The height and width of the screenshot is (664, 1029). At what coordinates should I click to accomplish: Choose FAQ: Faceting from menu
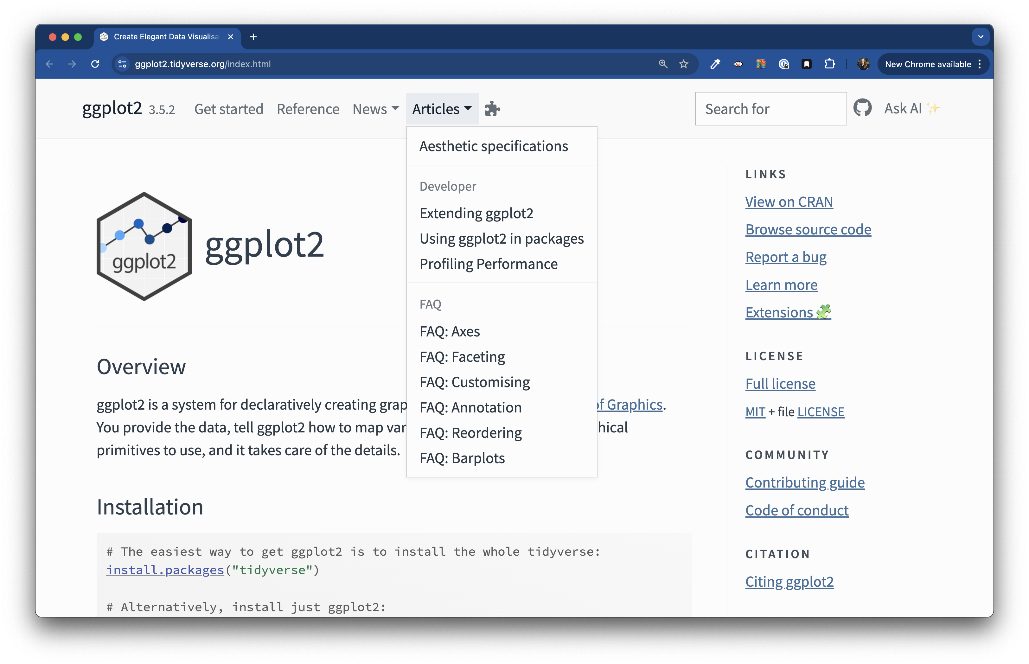[x=462, y=357]
